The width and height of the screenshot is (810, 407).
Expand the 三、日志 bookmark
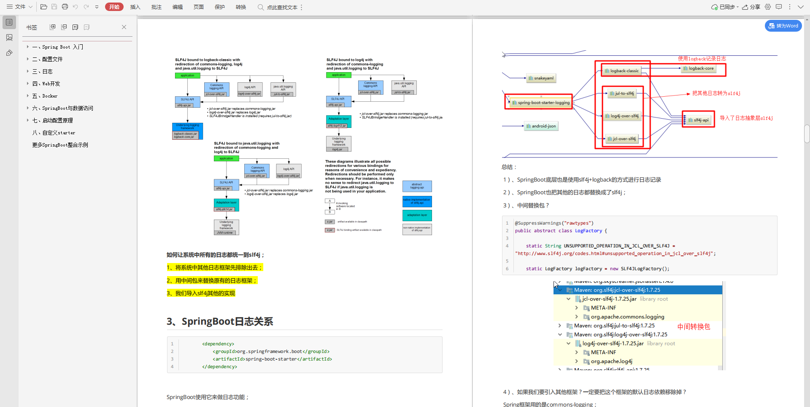coord(28,71)
